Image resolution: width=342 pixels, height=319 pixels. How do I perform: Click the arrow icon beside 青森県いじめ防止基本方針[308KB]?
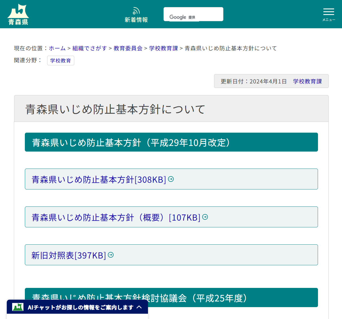[x=171, y=179]
